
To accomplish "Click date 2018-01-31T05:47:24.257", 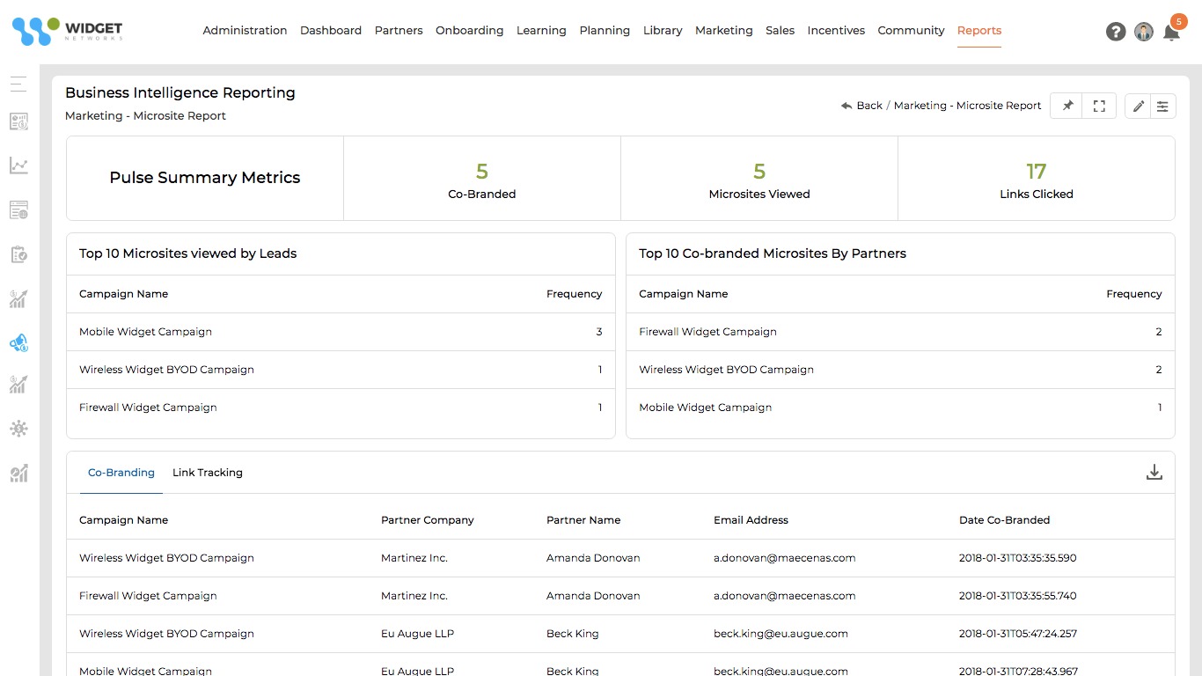I will pyautogui.click(x=1017, y=634).
